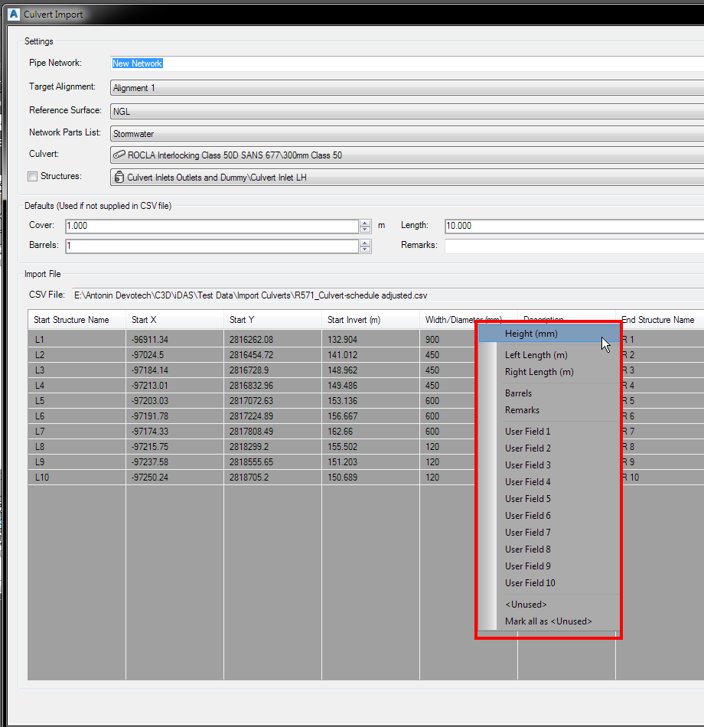Choose <Unused> from the context menu
Screen dimensions: 704x727
pos(549,605)
